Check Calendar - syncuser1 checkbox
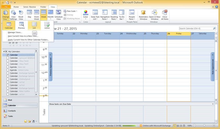The height and width of the screenshot is (129, 220). [8, 58]
